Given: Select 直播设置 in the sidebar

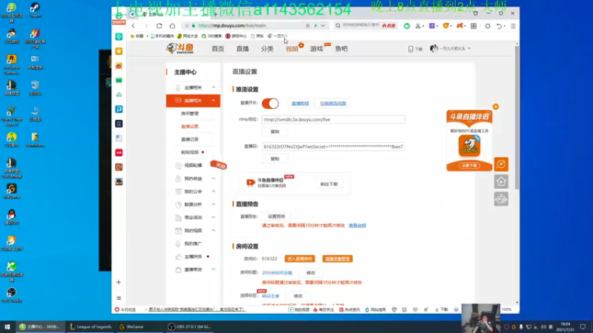Looking at the screenshot, I should click(x=190, y=127).
